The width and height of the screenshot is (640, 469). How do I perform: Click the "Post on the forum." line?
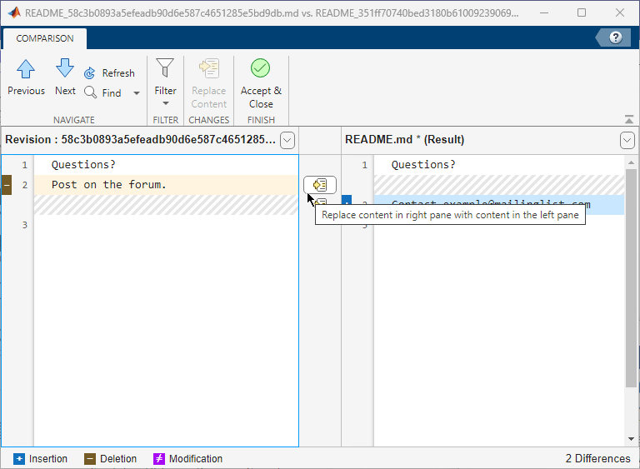[108, 185]
